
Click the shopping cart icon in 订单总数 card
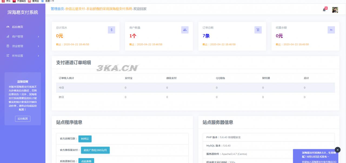(258, 30)
